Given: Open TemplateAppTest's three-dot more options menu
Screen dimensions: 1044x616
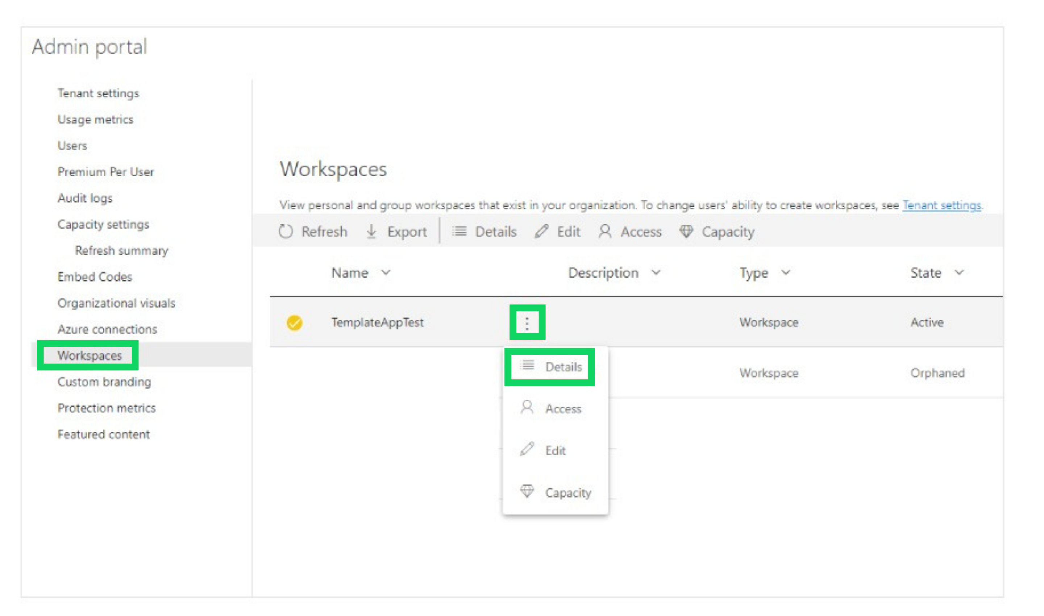Looking at the screenshot, I should 527,323.
